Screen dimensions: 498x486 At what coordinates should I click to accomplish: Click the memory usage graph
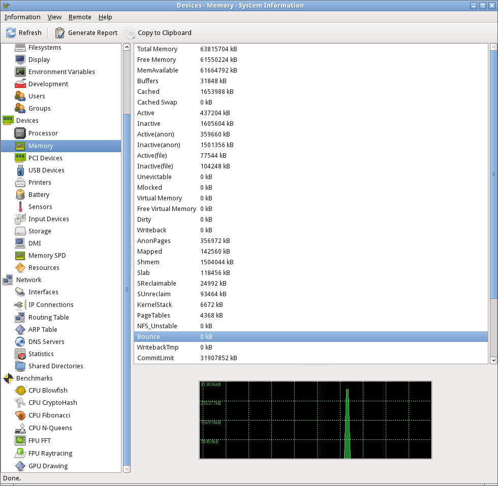pyautogui.click(x=316, y=420)
